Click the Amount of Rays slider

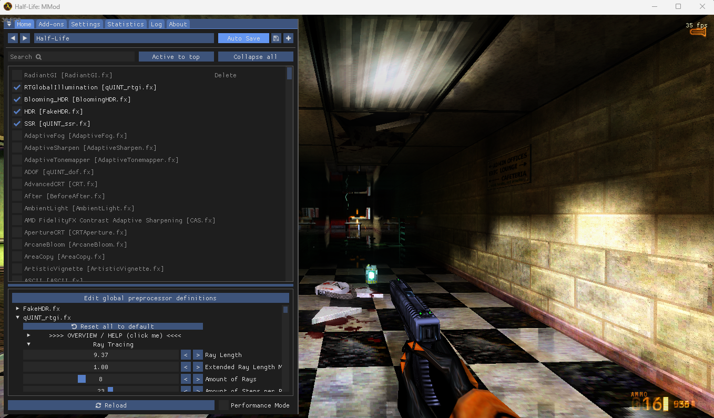click(x=101, y=379)
